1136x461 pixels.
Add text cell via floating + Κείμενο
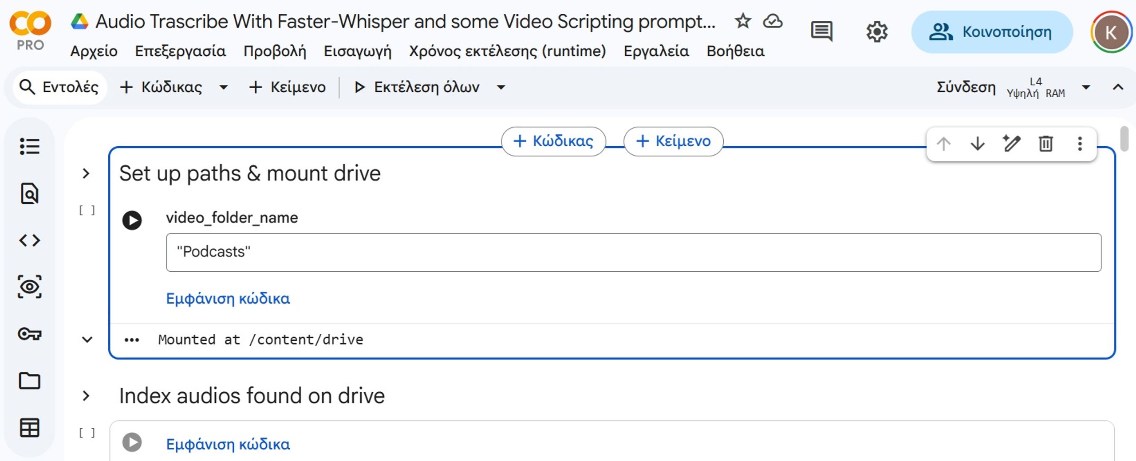coord(674,141)
